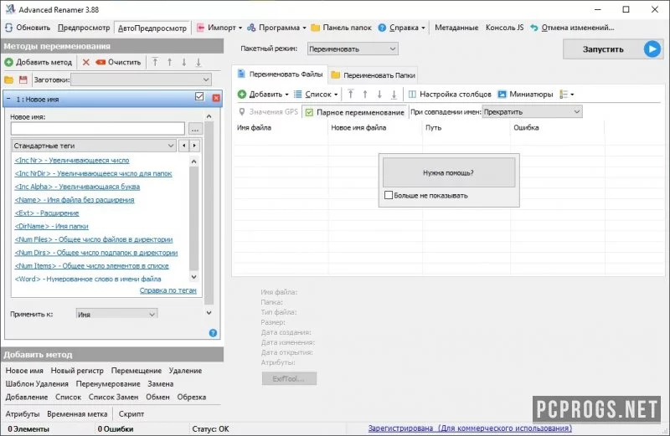This screenshot has height=436, width=670.
Task: Toggle Миниатюры thumbnails view
Action: (x=525, y=95)
